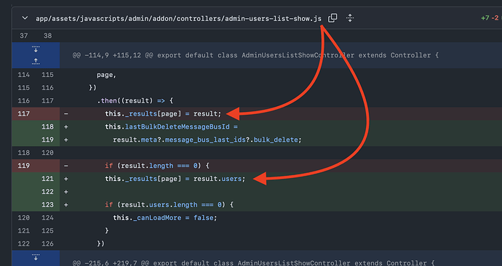This screenshot has width=502, height=266.
Task: Expand all lines of admin-users-list-show.js
Action: [x=350, y=18]
